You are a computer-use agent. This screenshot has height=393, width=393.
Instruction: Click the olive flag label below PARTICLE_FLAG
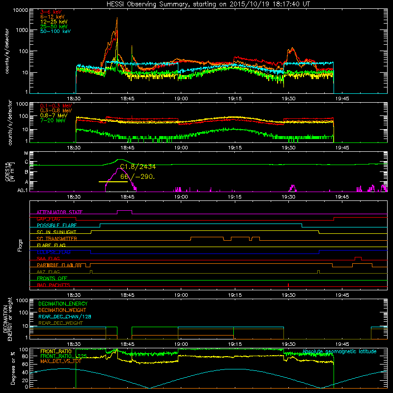coord(48,272)
